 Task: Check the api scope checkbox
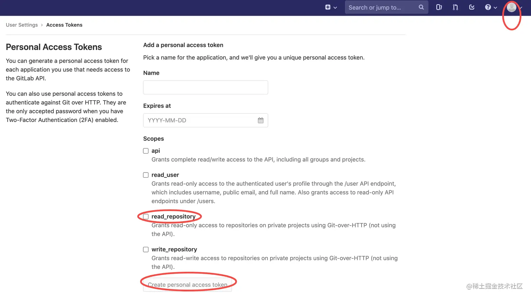pyautogui.click(x=146, y=151)
